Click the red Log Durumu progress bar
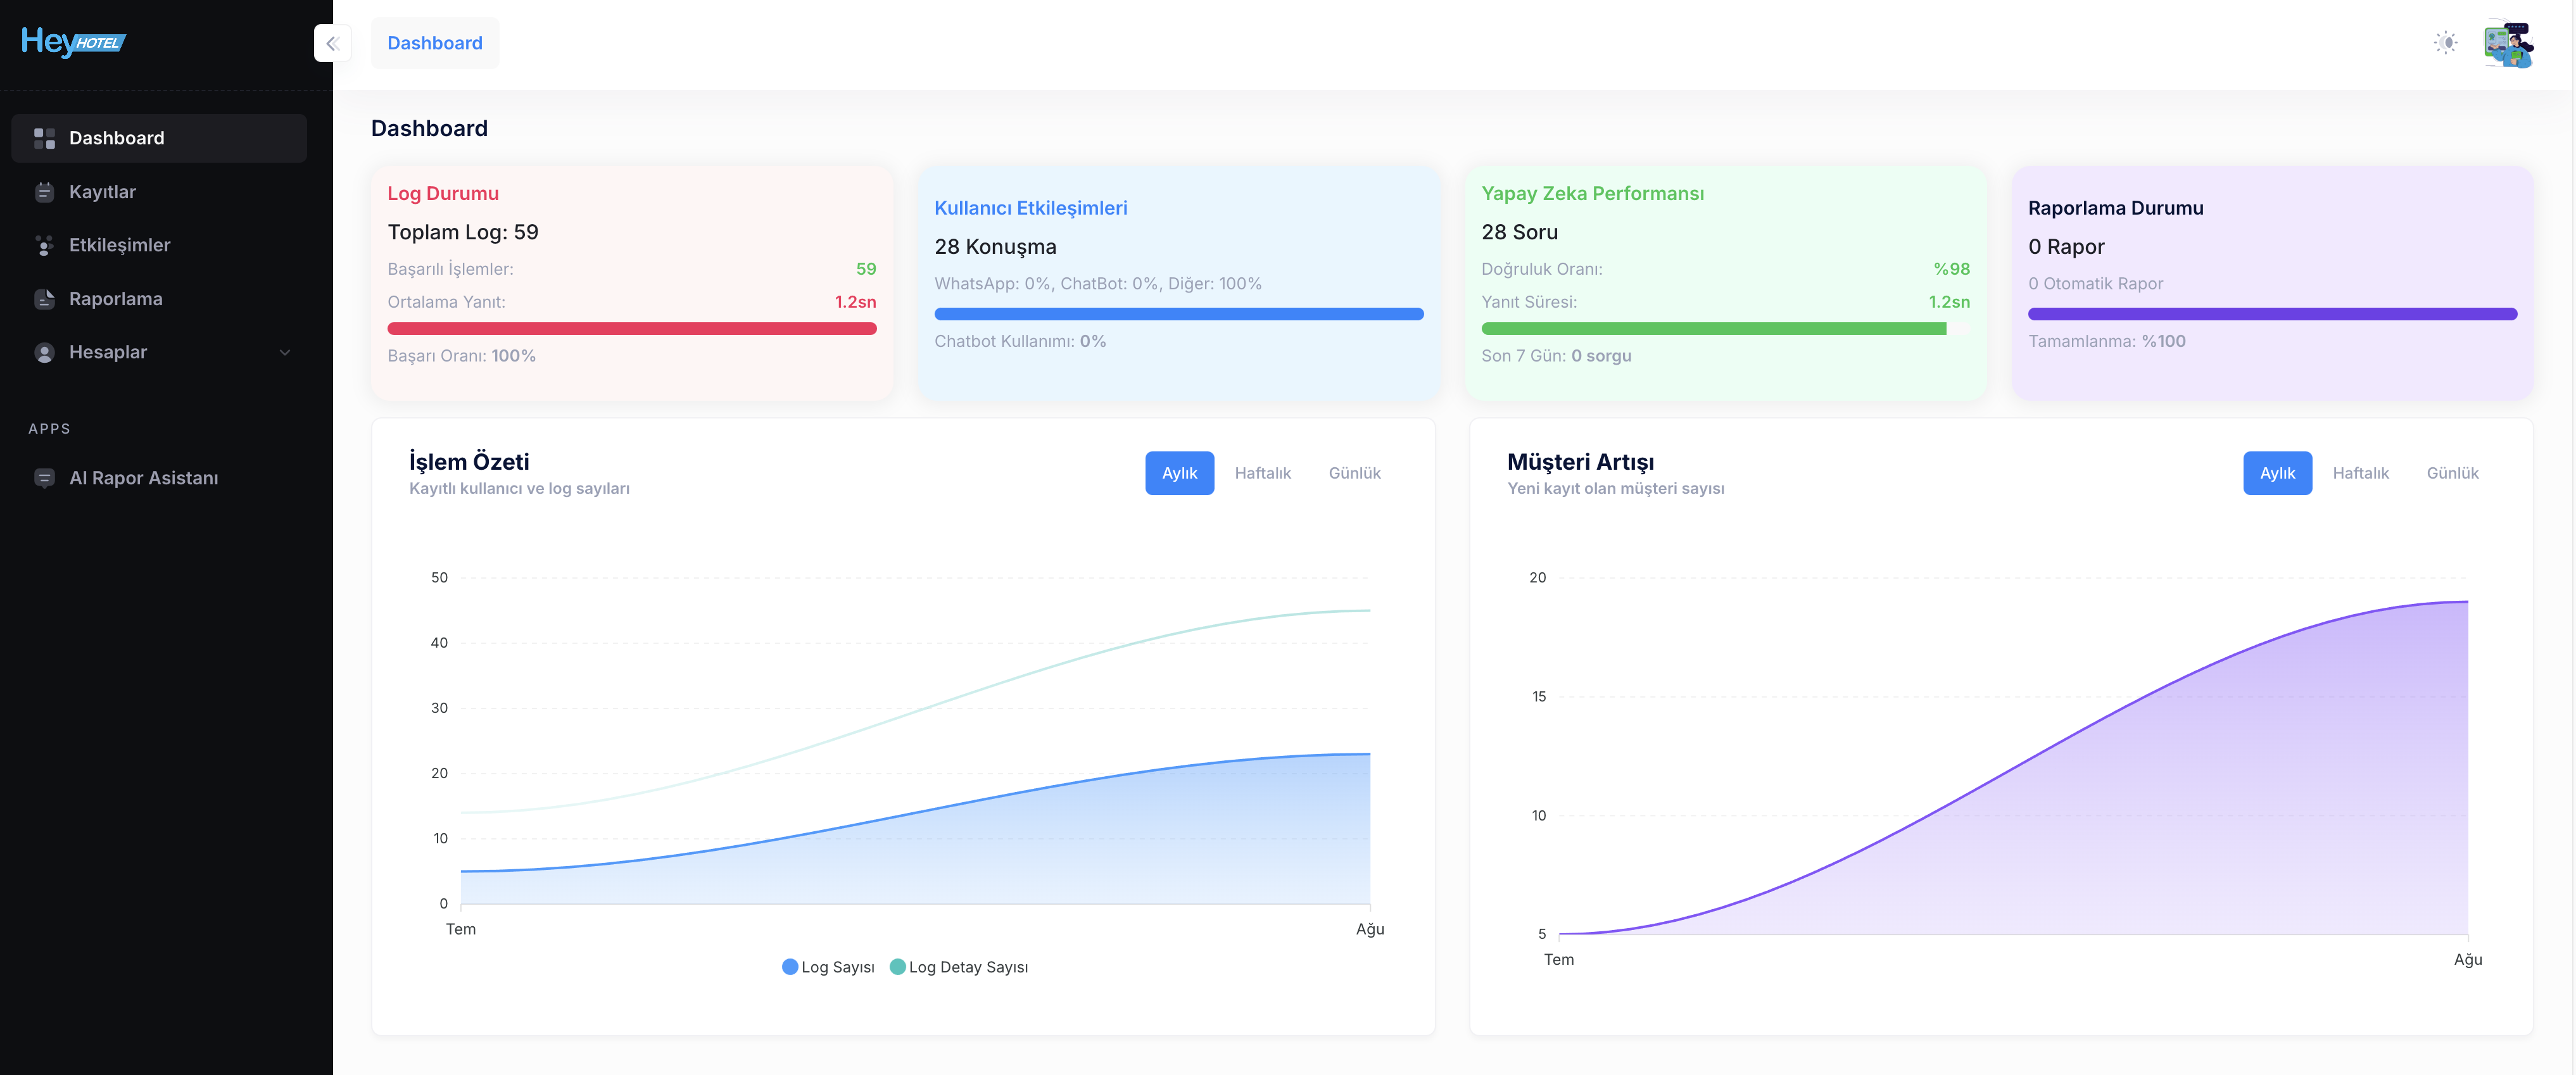2576x1075 pixels. (631, 328)
